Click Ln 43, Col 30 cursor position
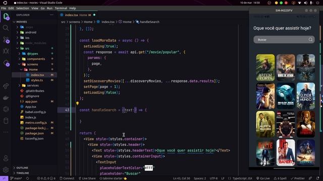This screenshot has height=181, width=323. pyautogui.click(x=182, y=178)
